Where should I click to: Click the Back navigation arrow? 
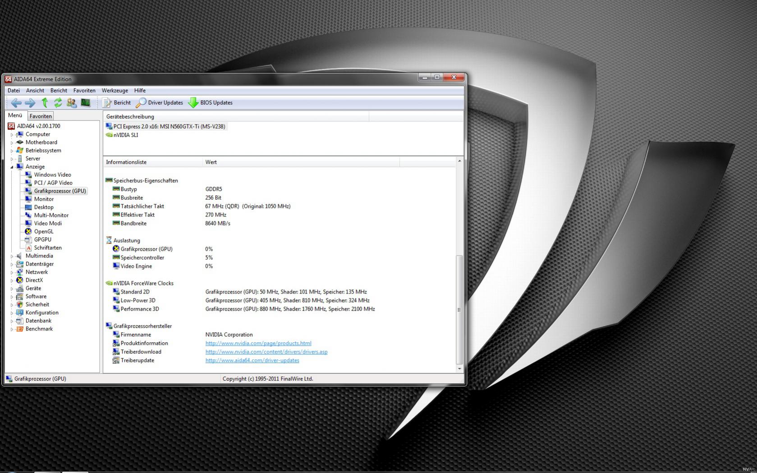pos(16,103)
